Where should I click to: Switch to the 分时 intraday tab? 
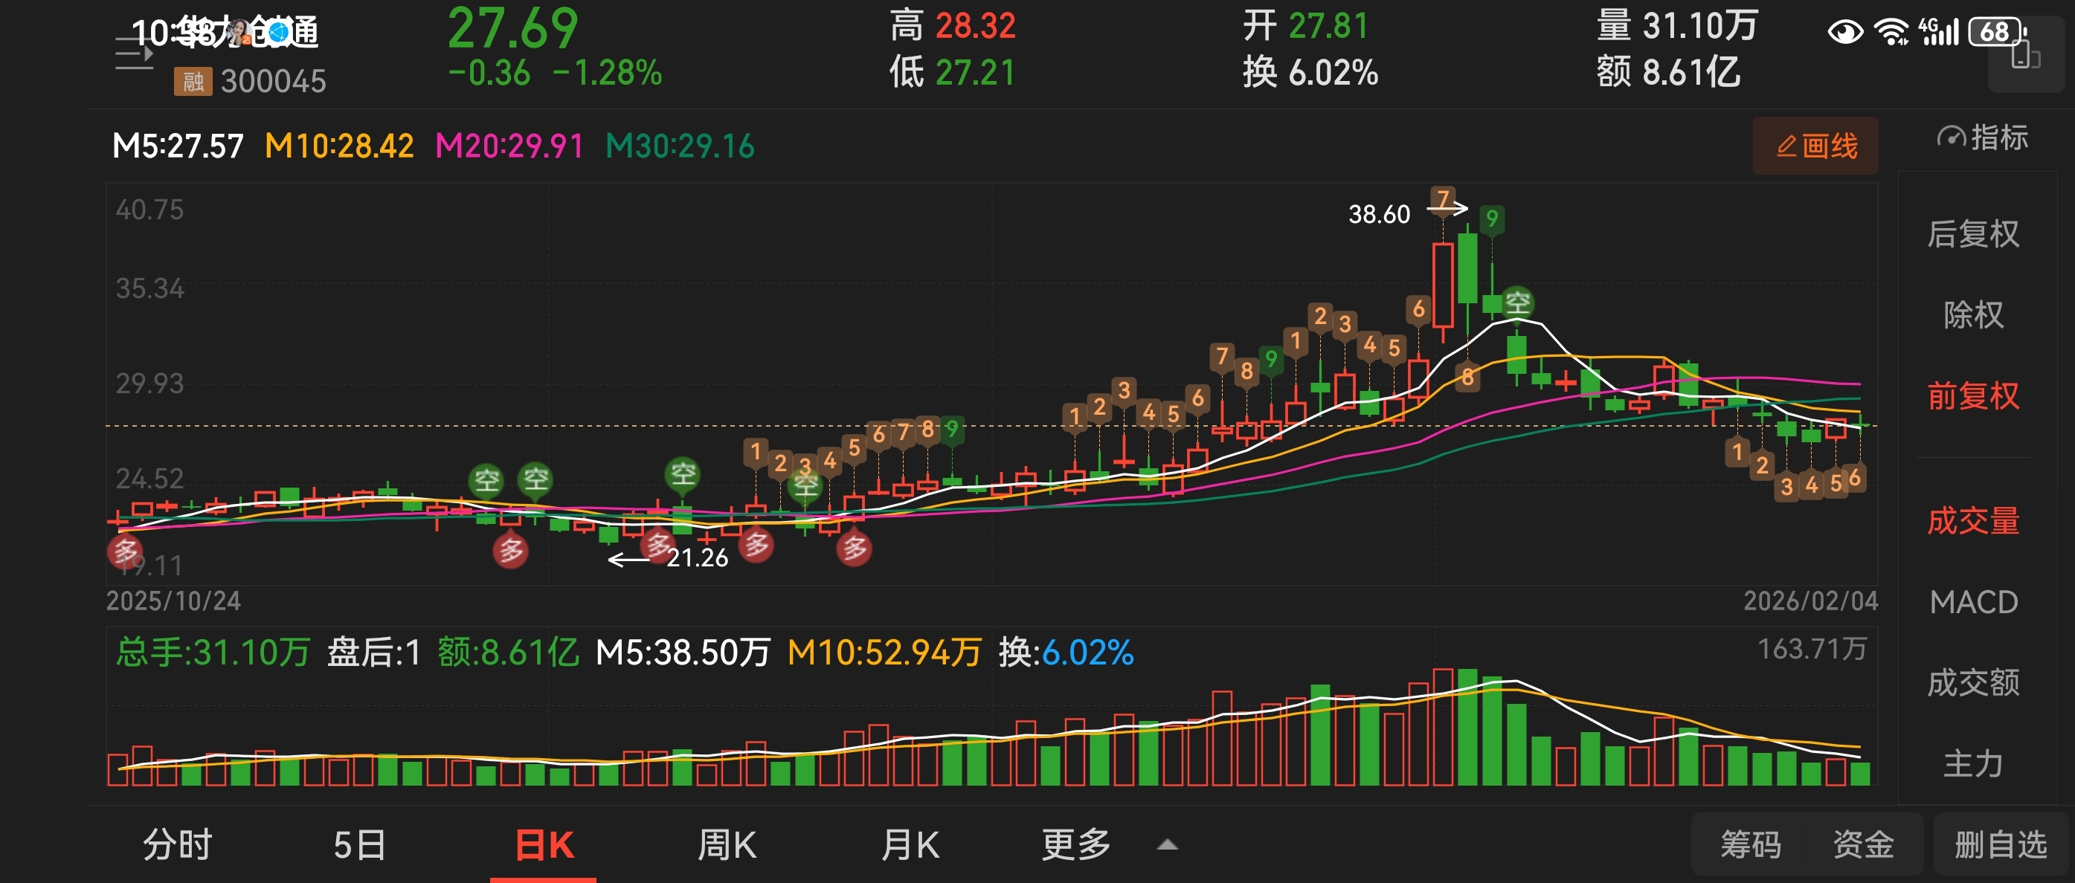[x=177, y=845]
